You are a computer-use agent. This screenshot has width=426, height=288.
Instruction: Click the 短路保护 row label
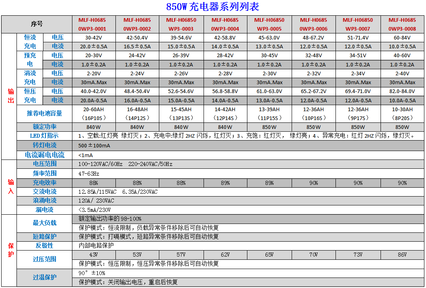pyautogui.click(x=44, y=236)
